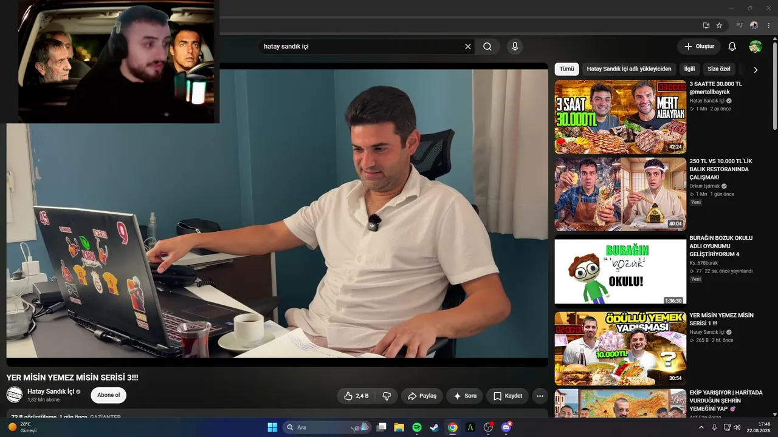The height and width of the screenshot is (437, 778).
Task: Open the balık restoranında çalışmak video thumbnail
Action: (620, 194)
